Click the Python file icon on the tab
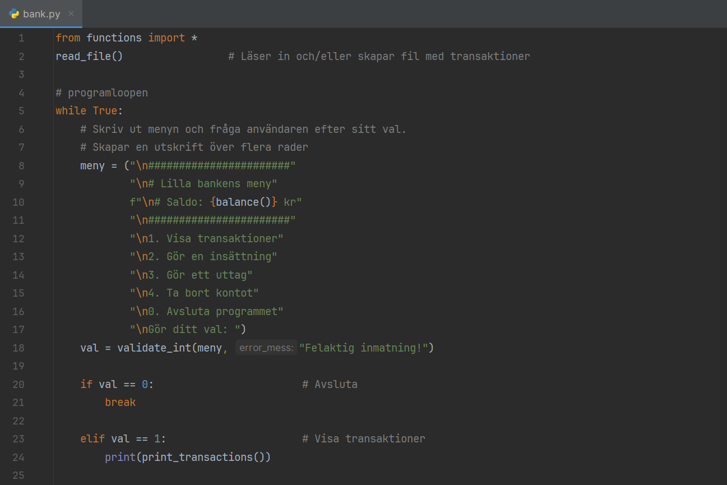 (14, 14)
